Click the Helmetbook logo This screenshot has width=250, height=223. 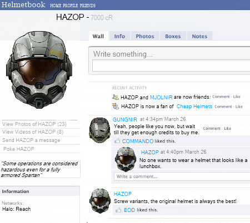[x=23, y=4]
